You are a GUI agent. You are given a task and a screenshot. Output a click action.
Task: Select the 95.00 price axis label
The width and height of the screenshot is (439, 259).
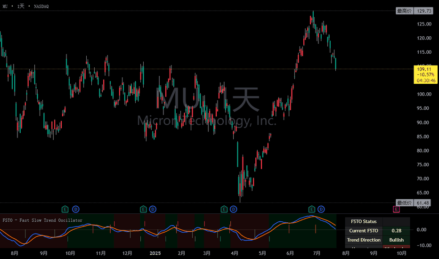(x=423, y=108)
